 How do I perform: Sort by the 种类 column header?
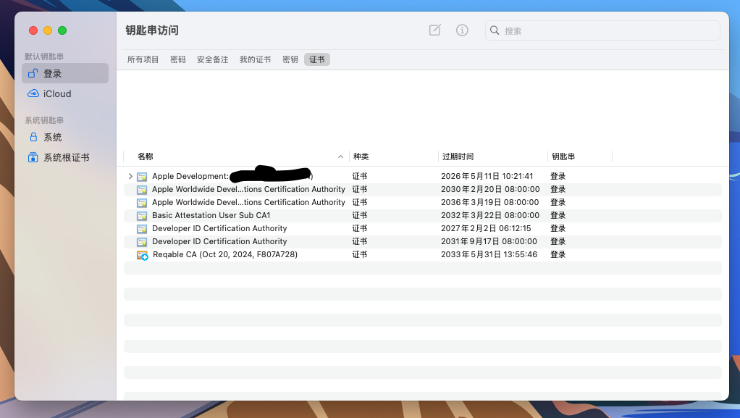click(361, 156)
